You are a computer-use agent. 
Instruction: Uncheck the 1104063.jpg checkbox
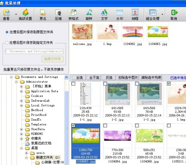[73, 125]
